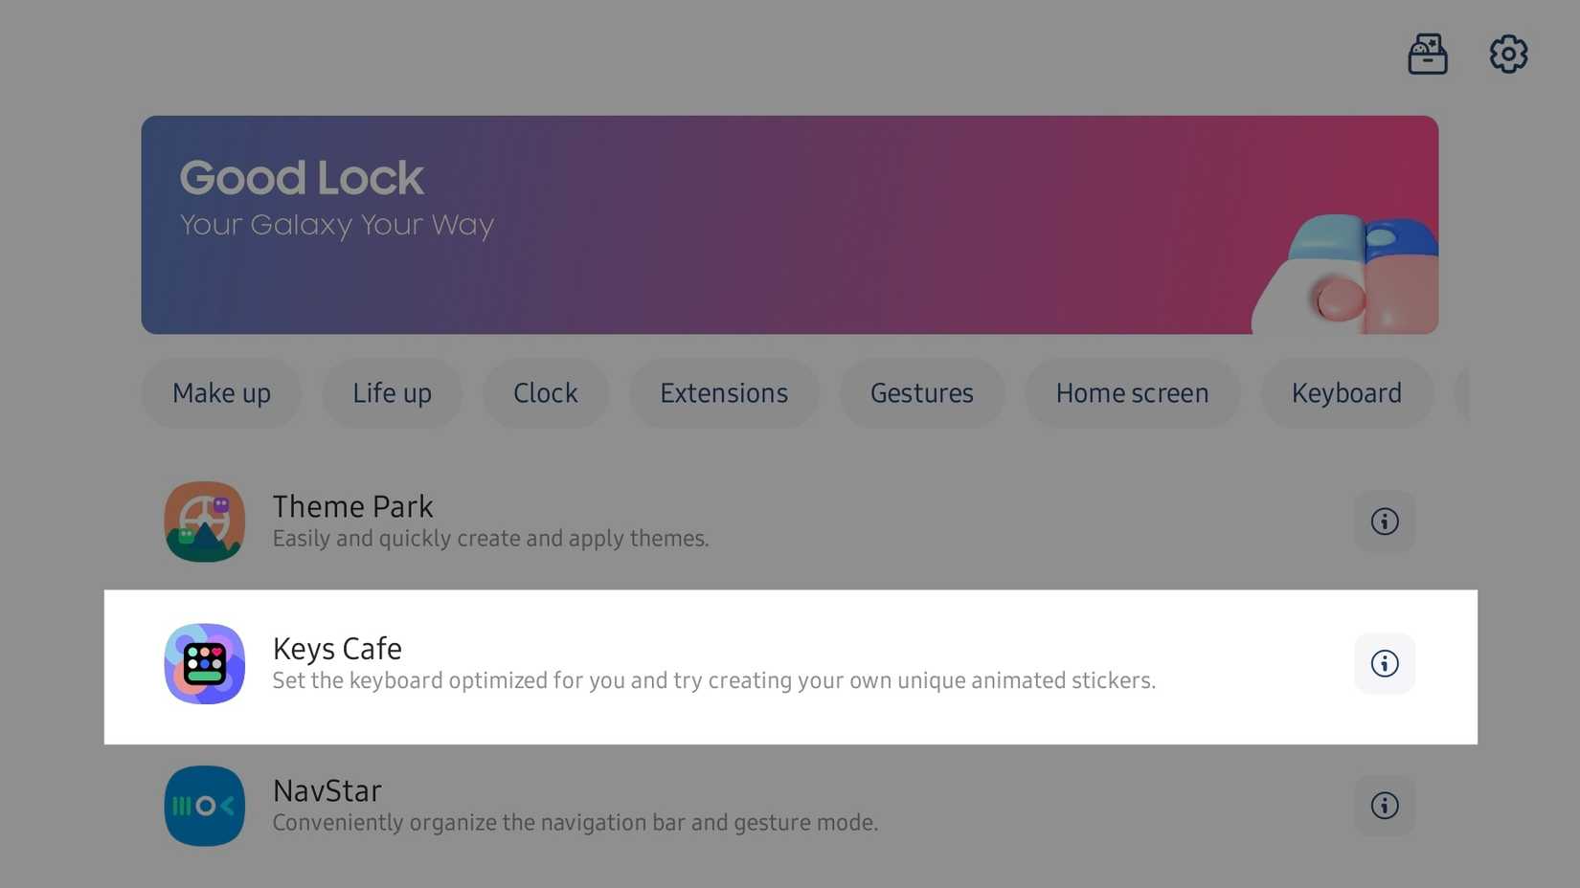Switch to the Extensions category
The height and width of the screenshot is (888, 1580).
(x=724, y=393)
